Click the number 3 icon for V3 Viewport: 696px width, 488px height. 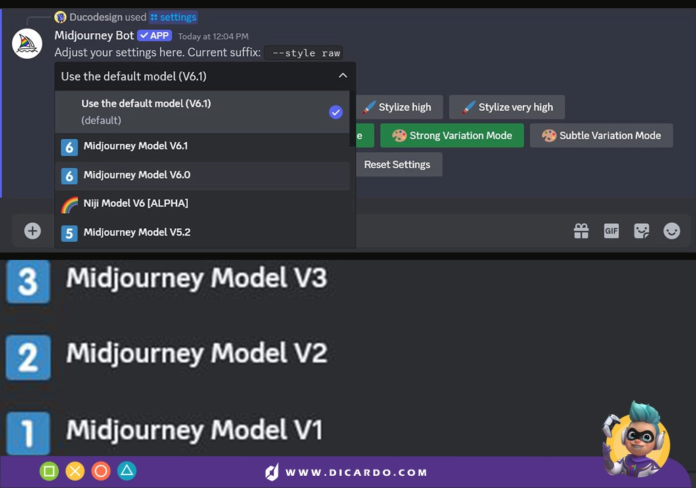coord(28,282)
